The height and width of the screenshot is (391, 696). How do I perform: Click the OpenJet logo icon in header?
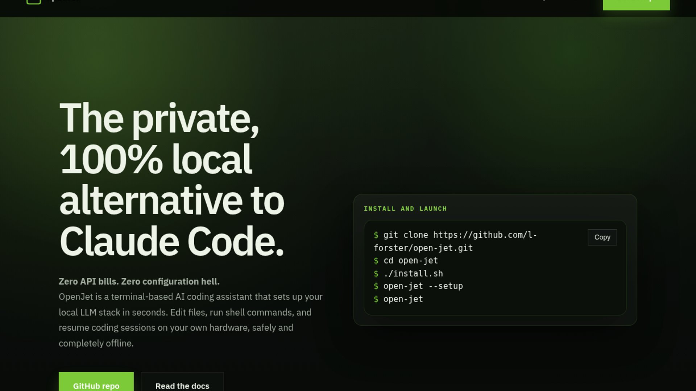34,1
